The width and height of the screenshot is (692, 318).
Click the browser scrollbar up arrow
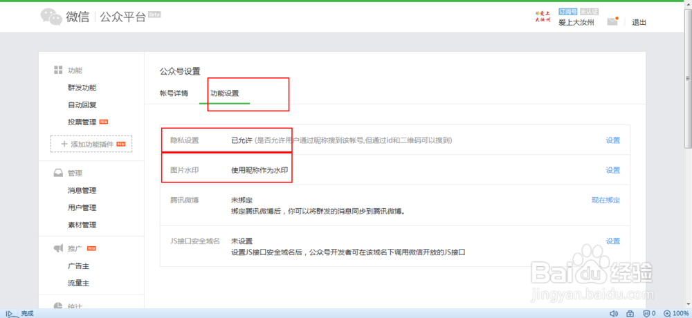688,6
